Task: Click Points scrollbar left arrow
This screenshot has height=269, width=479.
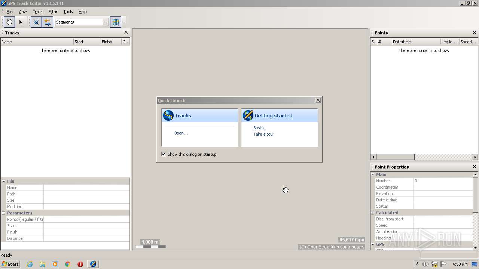Action: point(373,157)
